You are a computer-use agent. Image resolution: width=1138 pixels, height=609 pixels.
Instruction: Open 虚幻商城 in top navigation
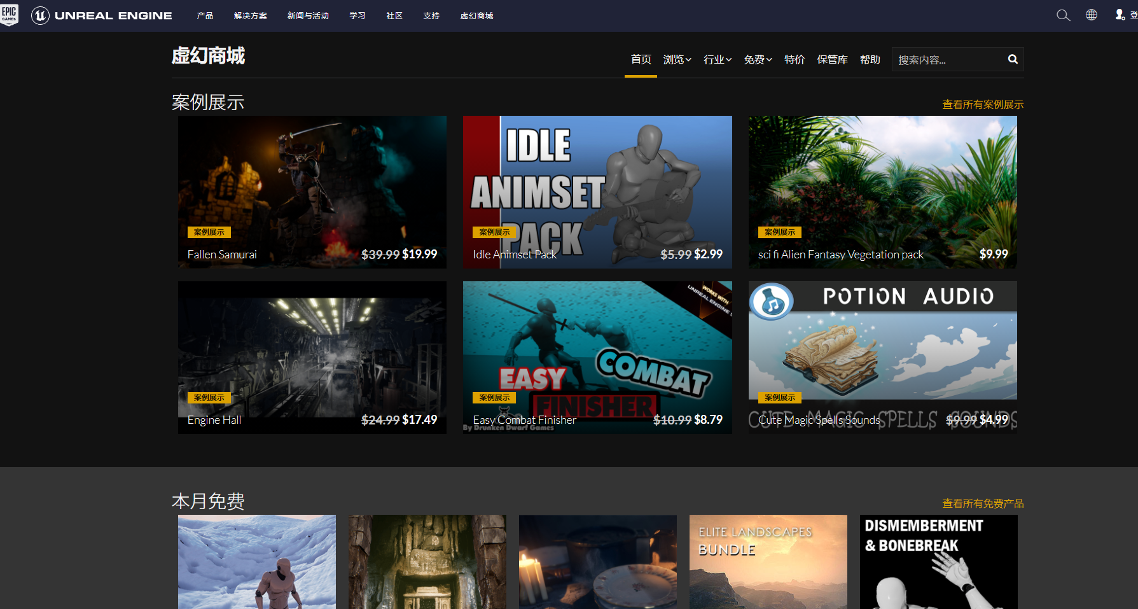477,16
